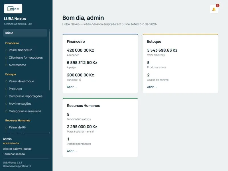Click Abrir link in Recursos Humanos card

[72, 151]
